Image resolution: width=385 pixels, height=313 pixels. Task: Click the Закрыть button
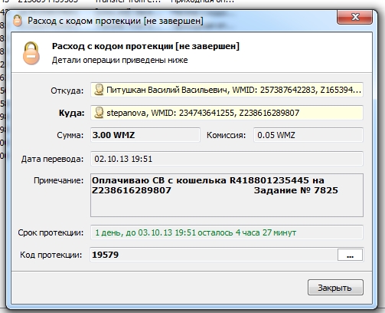click(335, 288)
